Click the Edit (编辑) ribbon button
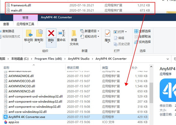The height and width of the screenshot is (125, 176). tap(119, 38)
